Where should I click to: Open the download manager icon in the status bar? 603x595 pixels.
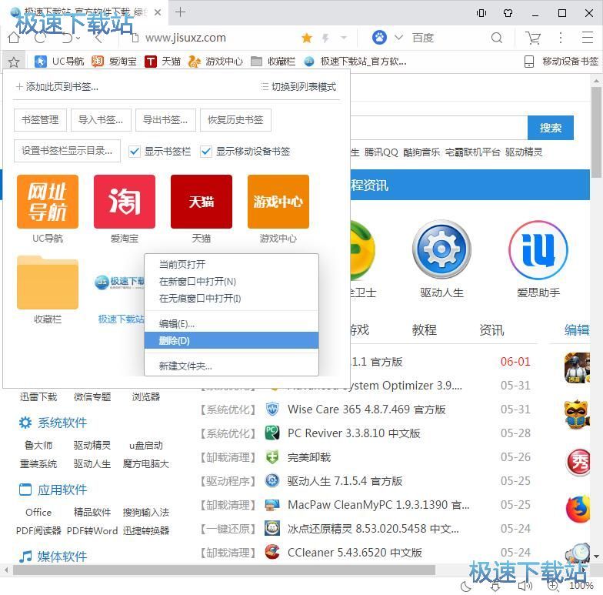click(x=495, y=587)
